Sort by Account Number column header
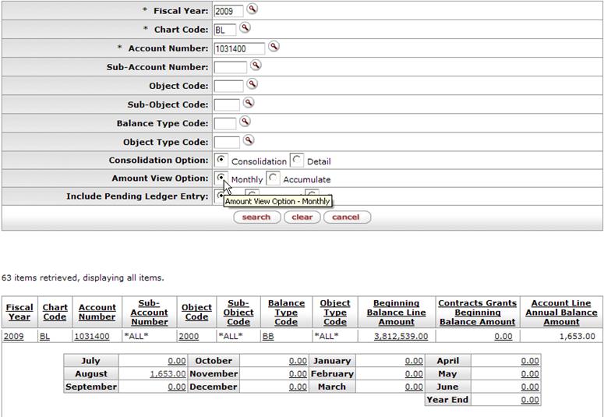Image resolution: width=604 pixels, height=417 pixels. pyautogui.click(x=97, y=313)
